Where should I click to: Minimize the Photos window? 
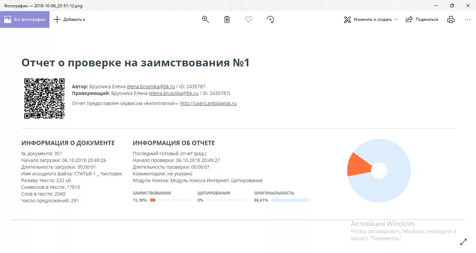pyautogui.click(x=436, y=6)
